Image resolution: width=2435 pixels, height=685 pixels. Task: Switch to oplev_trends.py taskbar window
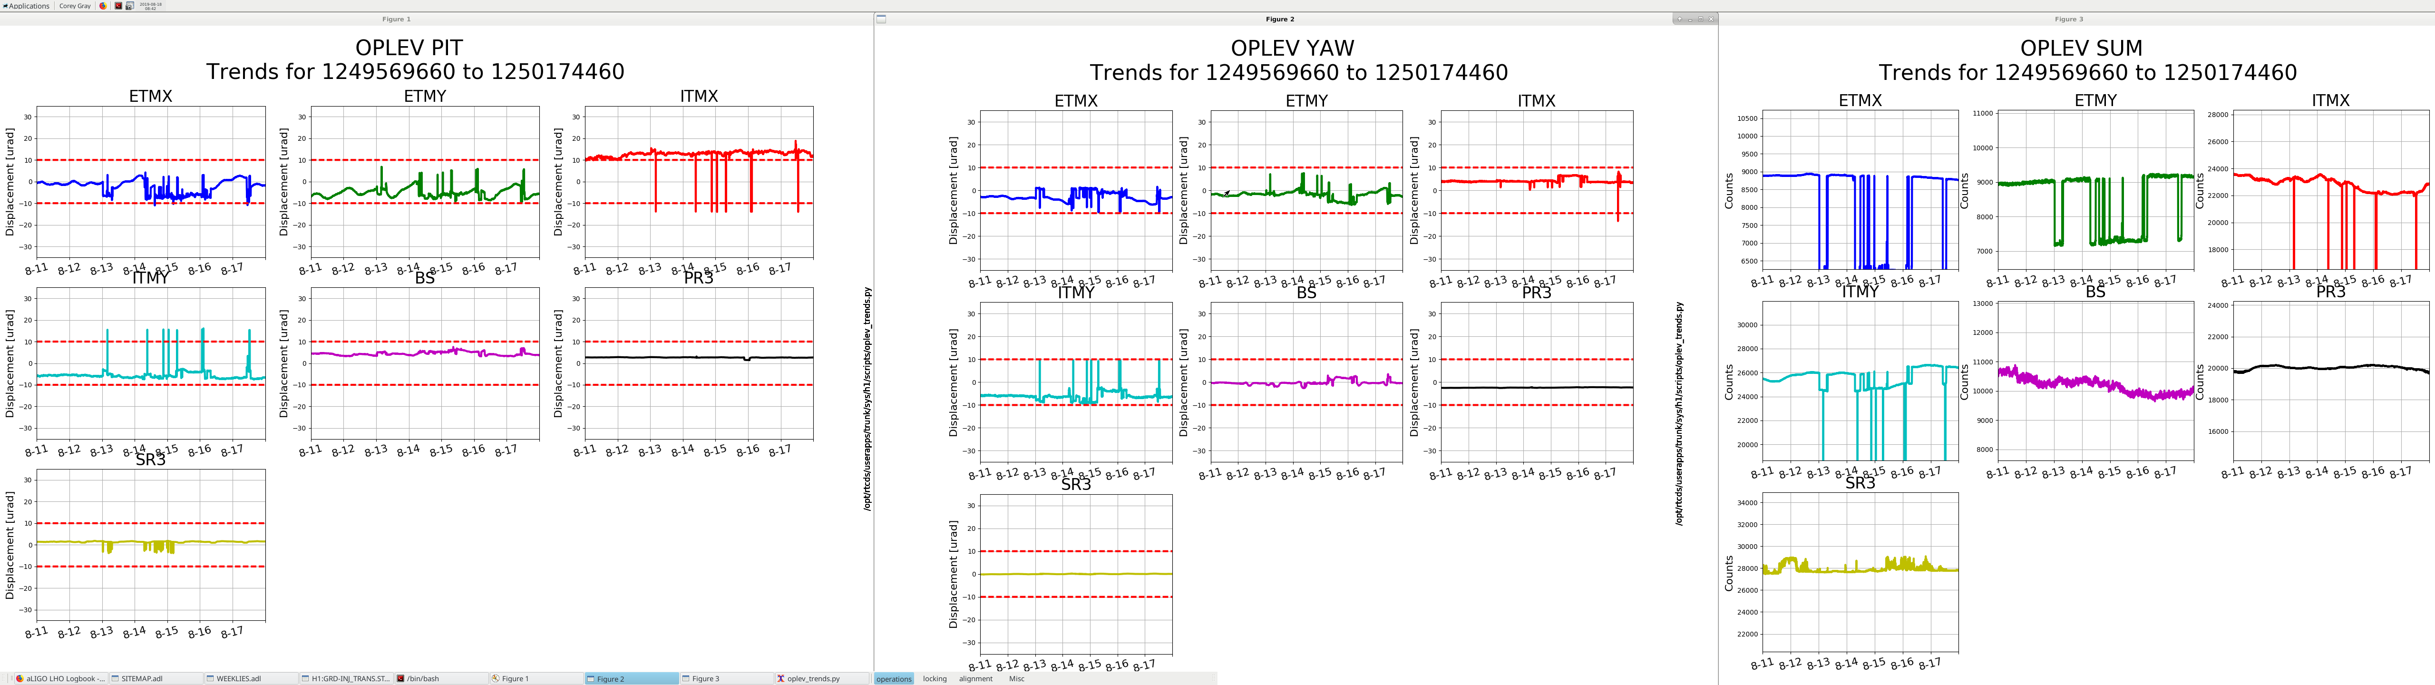(821, 678)
